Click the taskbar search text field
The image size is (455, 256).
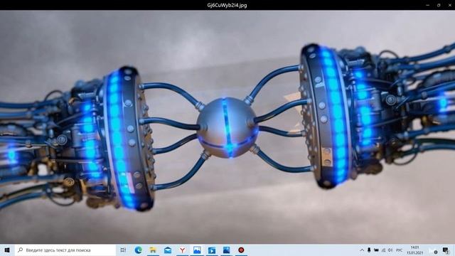point(65,250)
